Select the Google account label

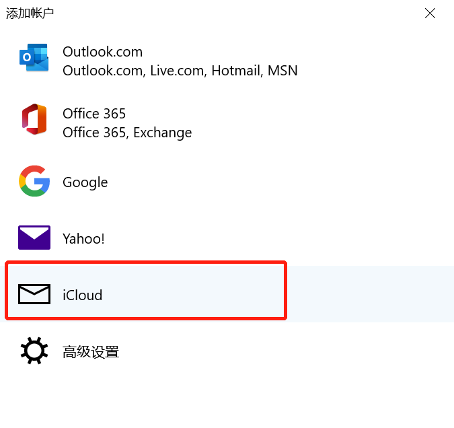(85, 182)
